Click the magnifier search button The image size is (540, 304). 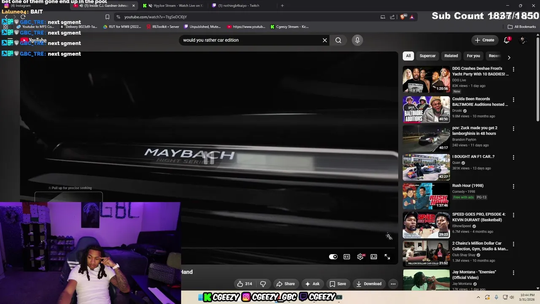338,40
